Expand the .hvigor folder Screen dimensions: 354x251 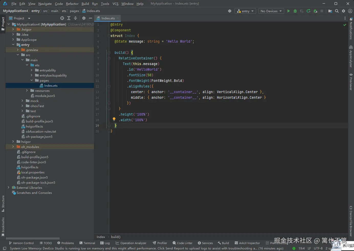tap(13, 29)
